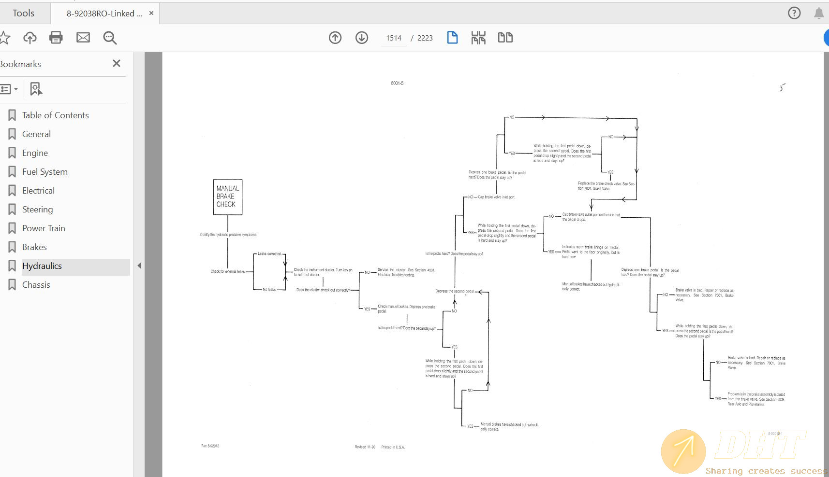Jump to Table of Contents bookmark

tap(55, 115)
